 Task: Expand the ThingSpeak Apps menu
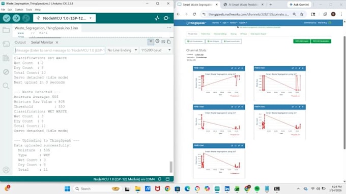(225, 23)
